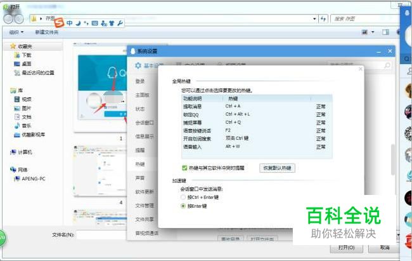Select 计算机 in the navigation pane
412x261 pixels.
(x=25, y=152)
